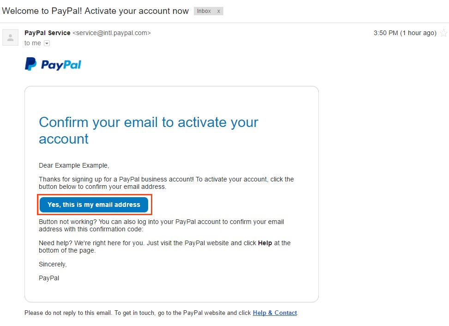The width and height of the screenshot is (449, 326).
Task: Click the PayPal logo in the email
Action: click(x=53, y=64)
